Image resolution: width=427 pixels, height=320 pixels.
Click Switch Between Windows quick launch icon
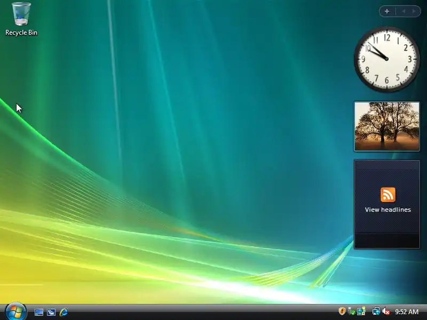click(51, 312)
